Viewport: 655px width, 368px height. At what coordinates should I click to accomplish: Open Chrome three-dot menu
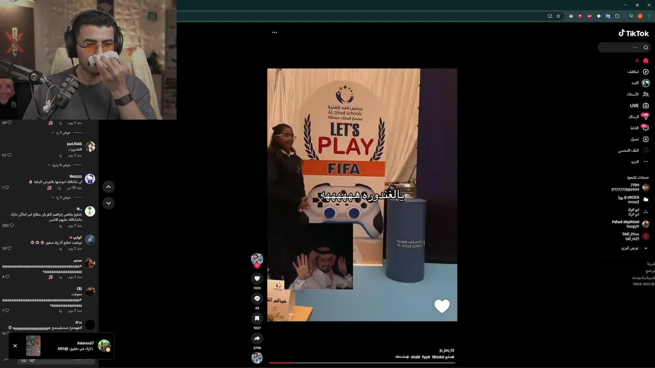point(649,16)
